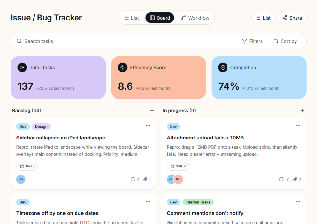Click the Issue / Bug Tracker title

[46, 18]
